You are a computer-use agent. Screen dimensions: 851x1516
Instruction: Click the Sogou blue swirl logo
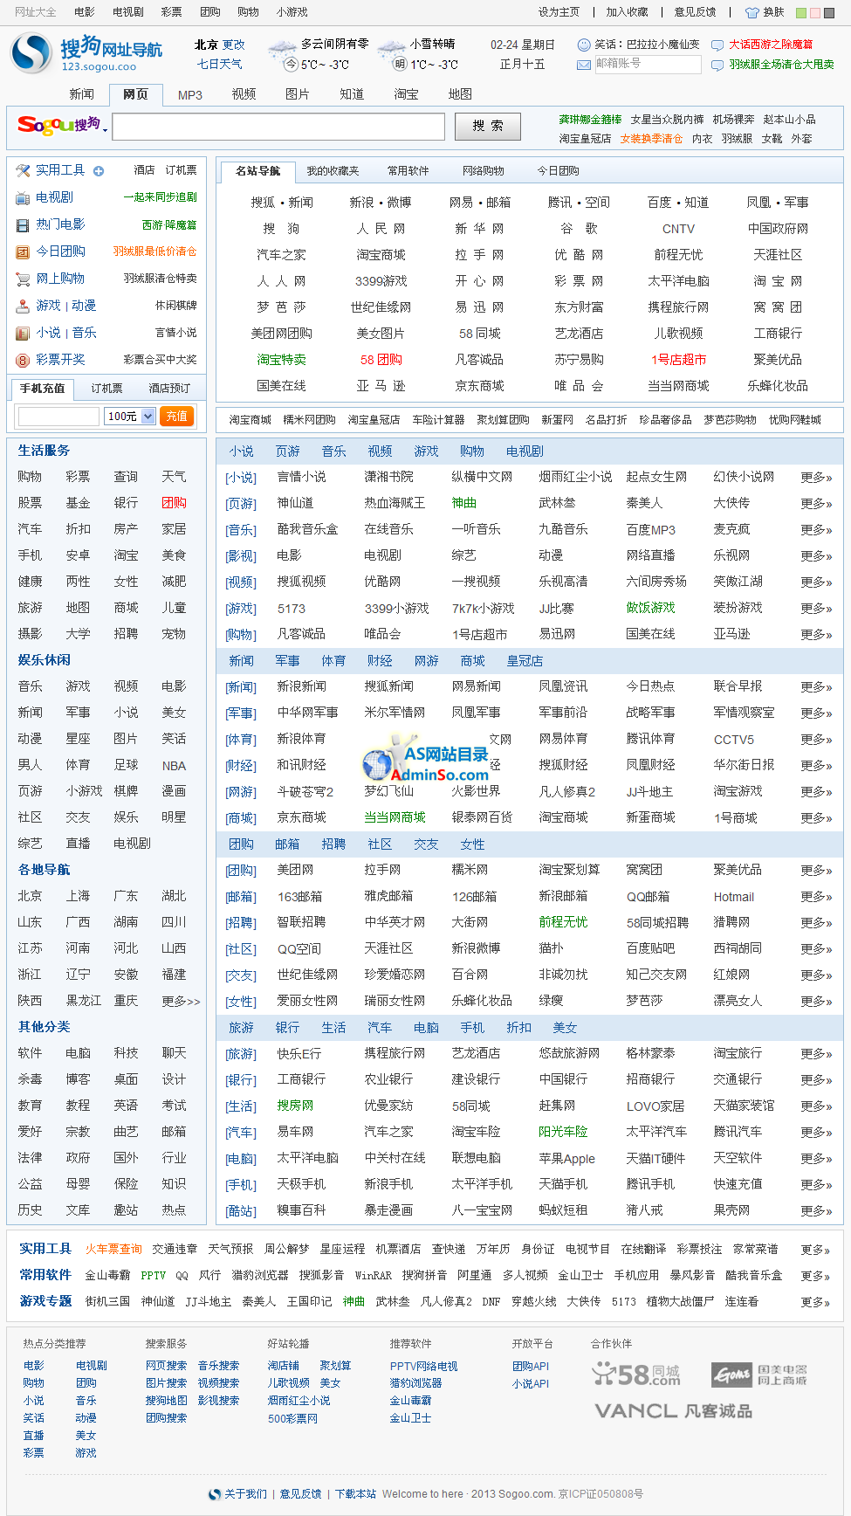pyautogui.click(x=31, y=53)
